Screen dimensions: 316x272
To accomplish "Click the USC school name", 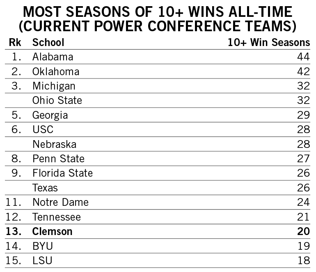I will (43, 130).
